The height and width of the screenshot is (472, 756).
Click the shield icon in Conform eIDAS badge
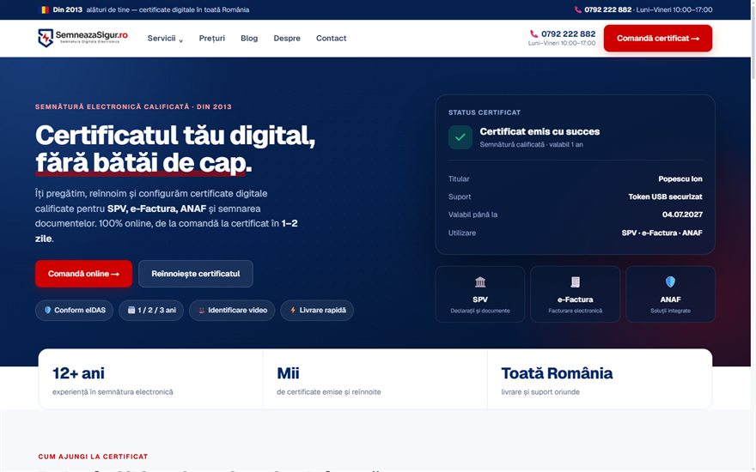pos(48,310)
